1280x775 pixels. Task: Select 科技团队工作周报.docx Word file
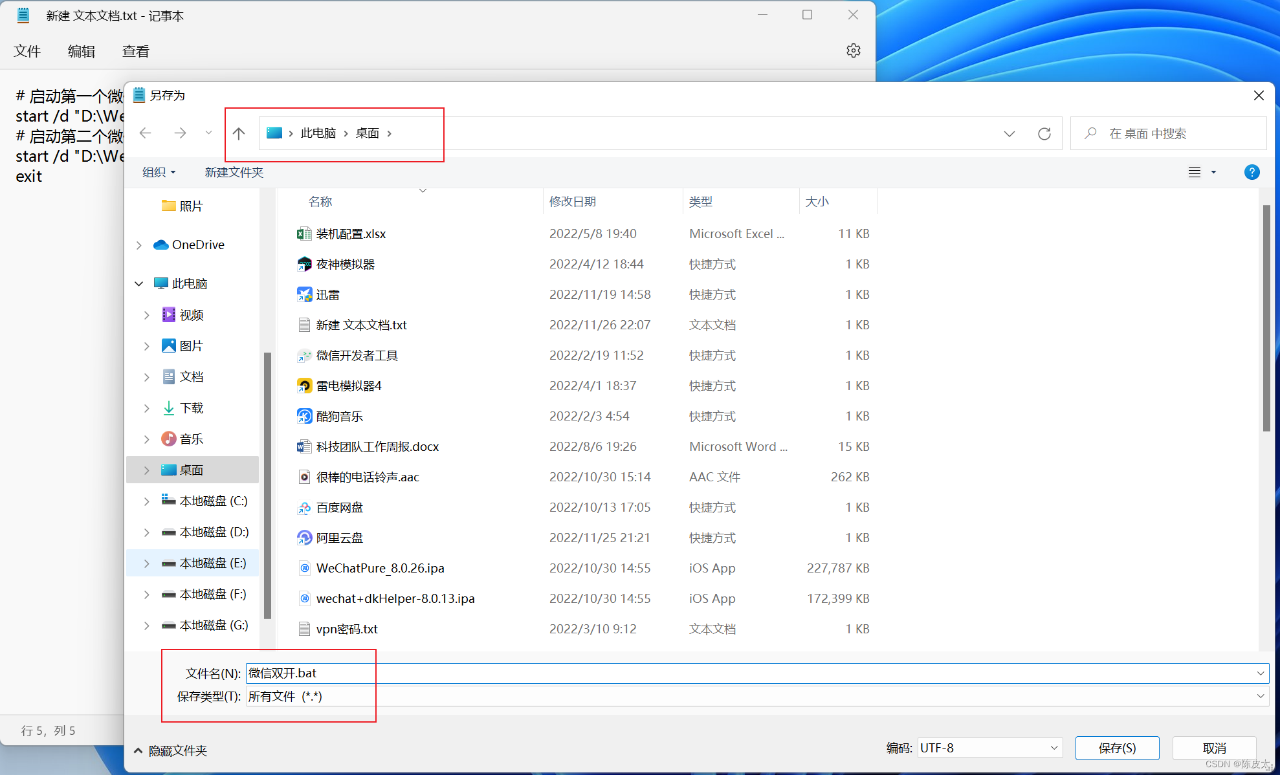[377, 447]
